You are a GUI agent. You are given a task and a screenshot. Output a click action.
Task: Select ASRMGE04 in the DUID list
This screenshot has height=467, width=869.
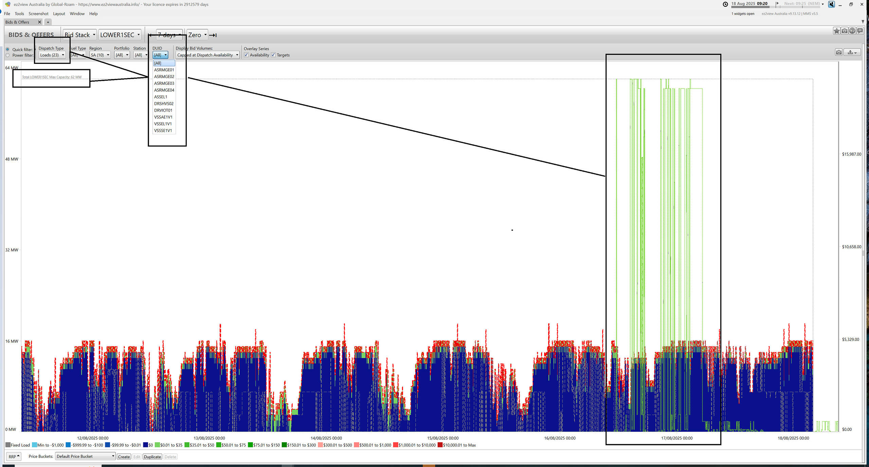pos(164,90)
